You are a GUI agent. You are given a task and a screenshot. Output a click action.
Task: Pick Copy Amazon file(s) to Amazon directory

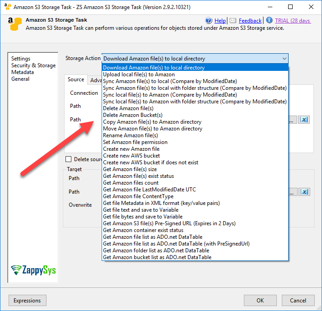click(x=195, y=122)
